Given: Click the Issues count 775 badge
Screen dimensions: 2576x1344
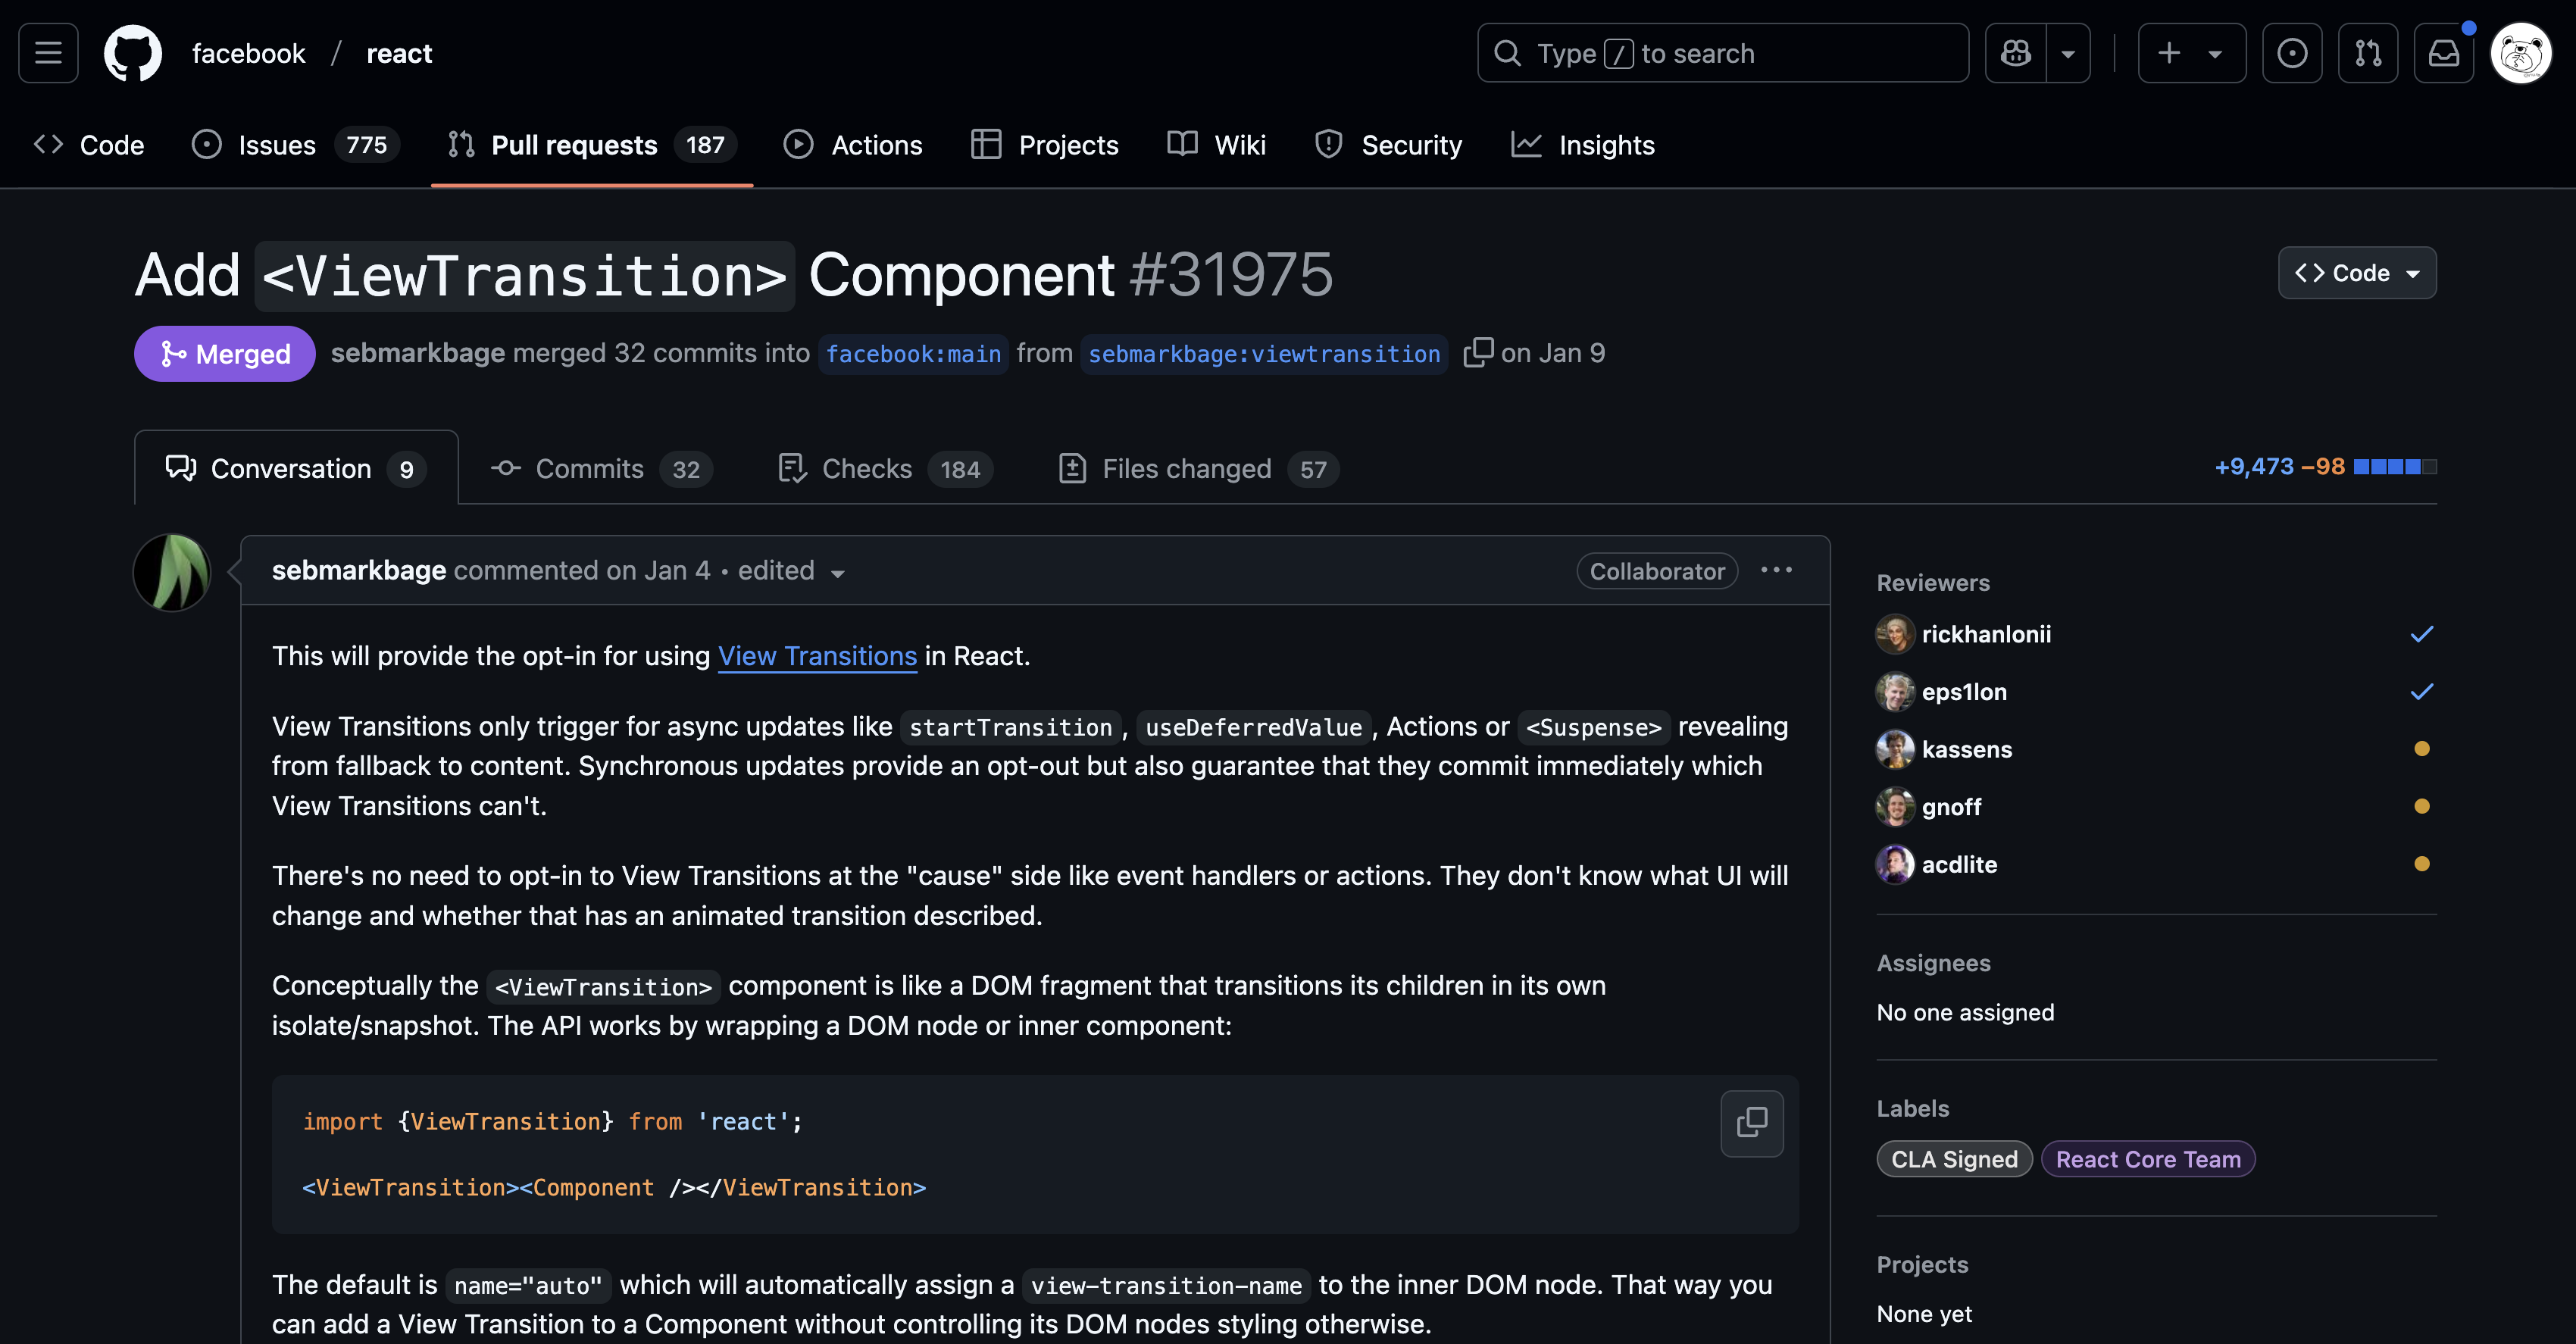Looking at the screenshot, I should [x=367, y=145].
